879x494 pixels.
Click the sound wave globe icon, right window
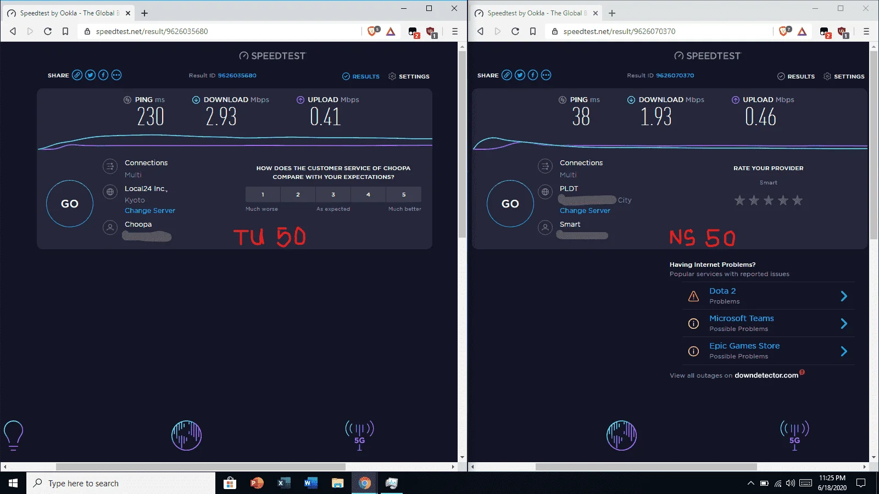(622, 435)
